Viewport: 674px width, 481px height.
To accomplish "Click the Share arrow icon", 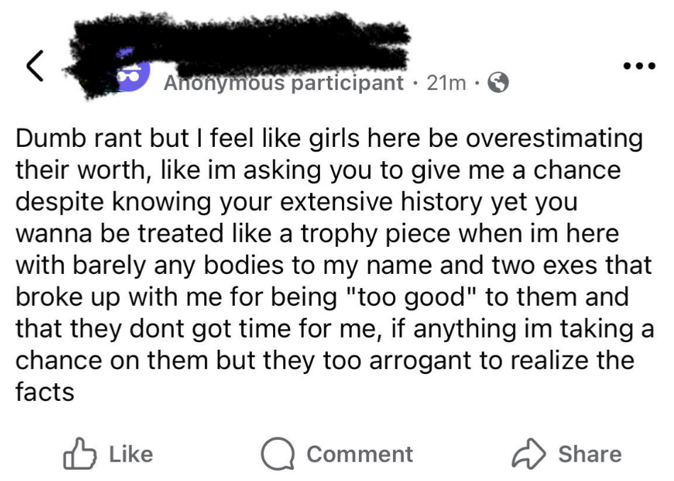I will [x=529, y=455].
